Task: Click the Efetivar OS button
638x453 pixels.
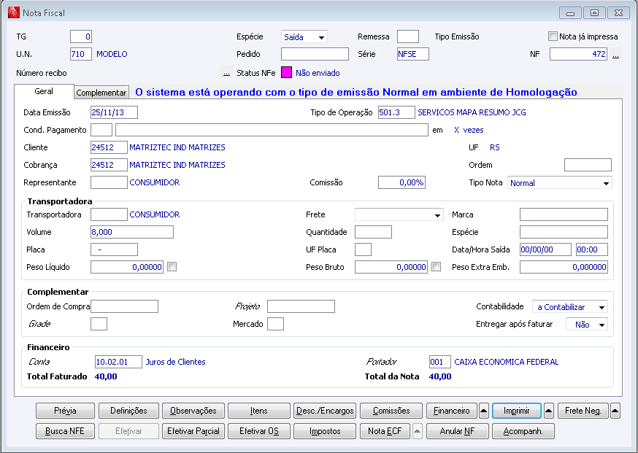Action: point(259,431)
